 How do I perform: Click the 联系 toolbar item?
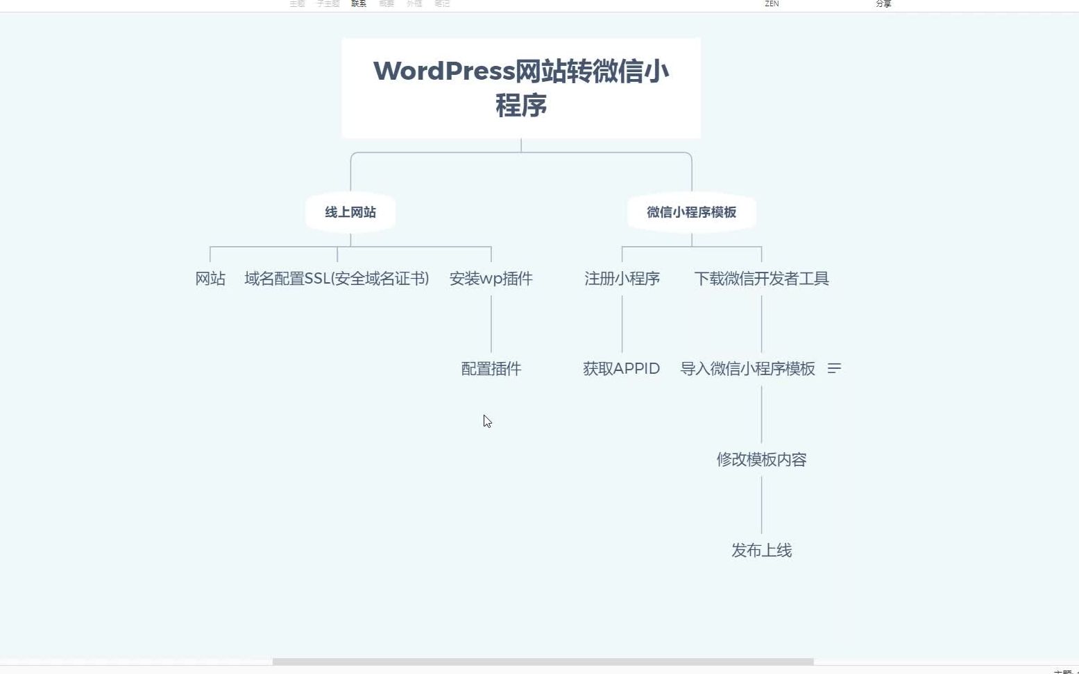pos(359,3)
